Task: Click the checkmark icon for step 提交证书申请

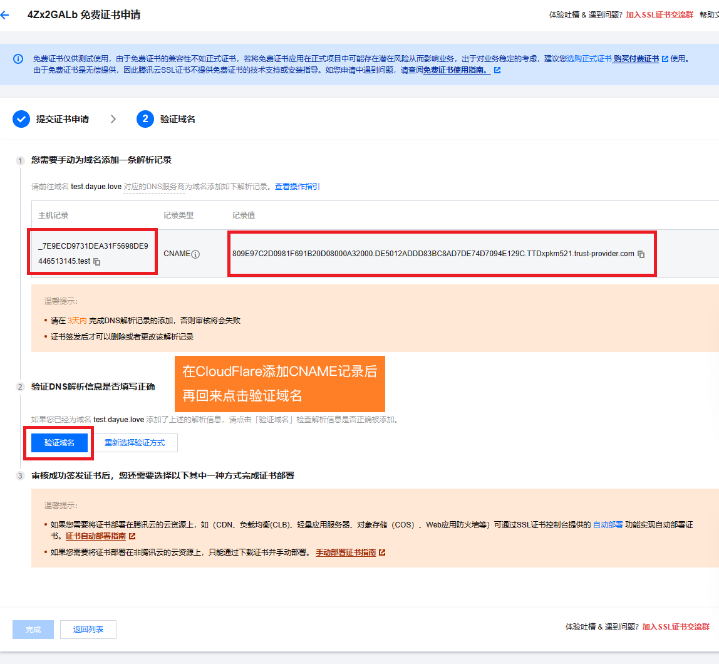Action: 21,119
